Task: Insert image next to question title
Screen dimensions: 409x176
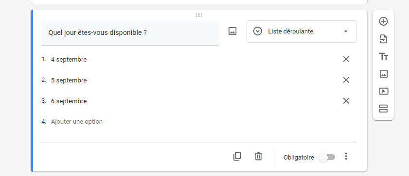Action: coord(232,31)
